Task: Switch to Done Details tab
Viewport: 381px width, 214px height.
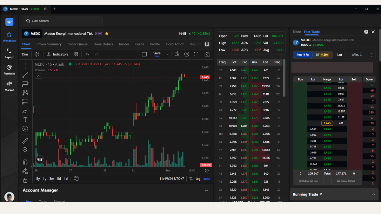Action: click(x=103, y=44)
